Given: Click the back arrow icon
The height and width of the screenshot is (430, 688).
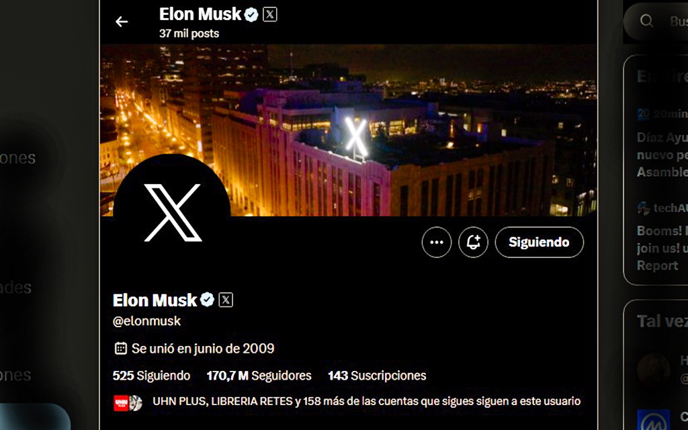Looking at the screenshot, I should click(x=122, y=21).
